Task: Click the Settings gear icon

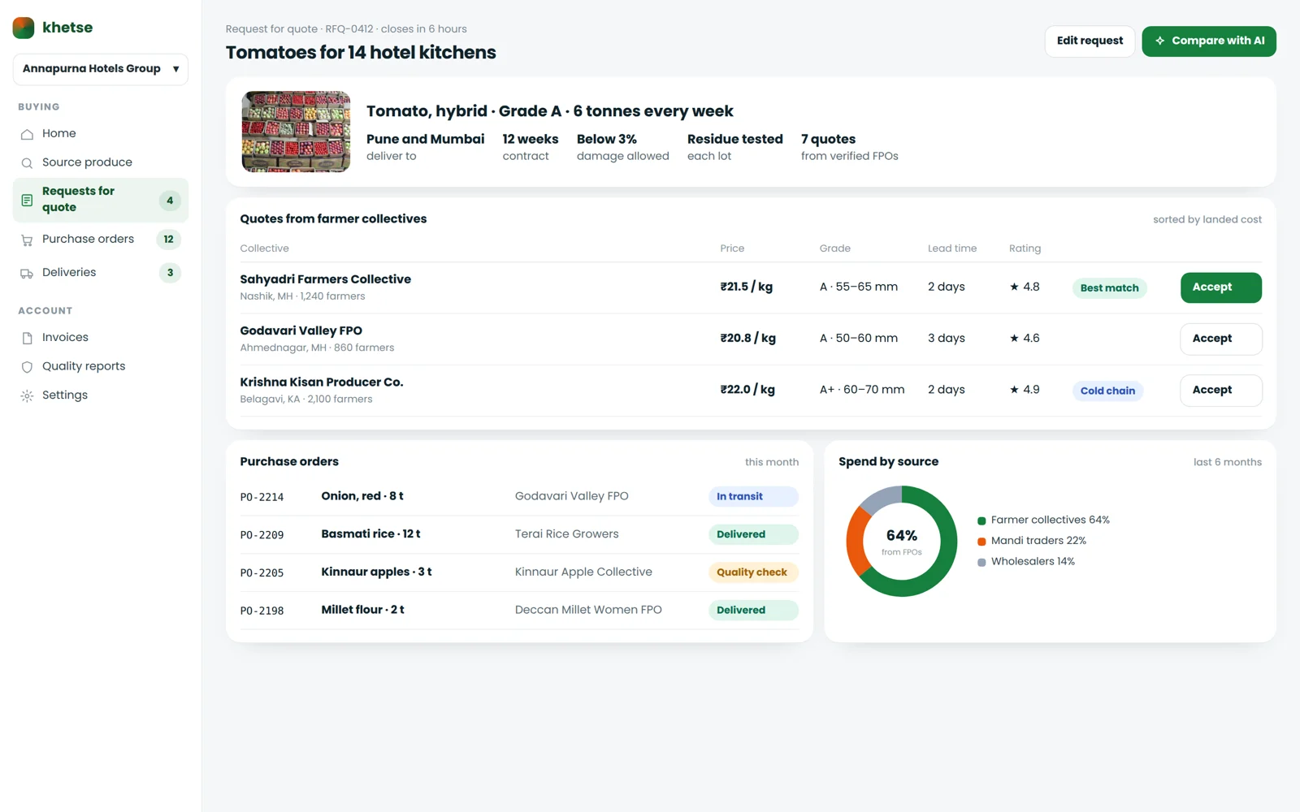Action: (27, 396)
